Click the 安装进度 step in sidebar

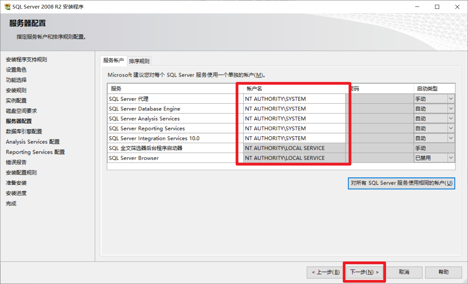point(16,193)
